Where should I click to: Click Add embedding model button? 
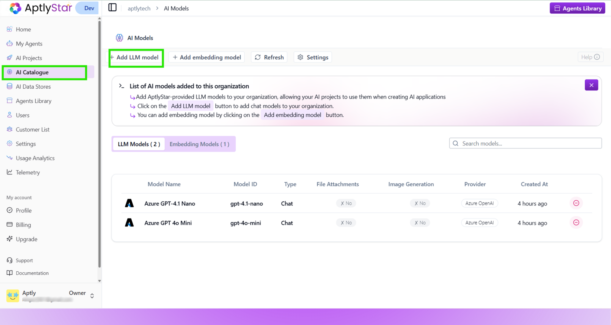pyautogui.click(x=207, y=57)
